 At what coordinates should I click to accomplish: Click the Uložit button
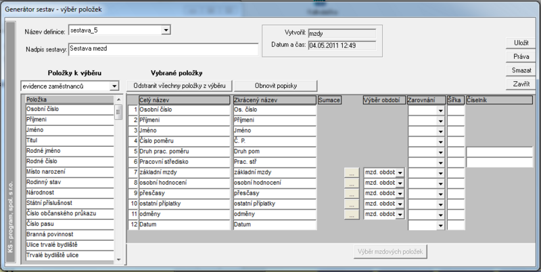point(521,43)
